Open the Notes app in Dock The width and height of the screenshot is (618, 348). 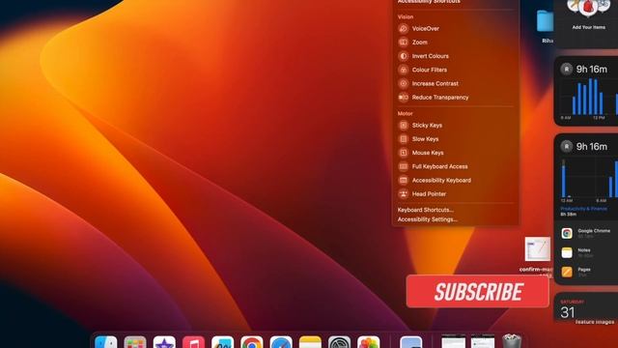(310, 342)
